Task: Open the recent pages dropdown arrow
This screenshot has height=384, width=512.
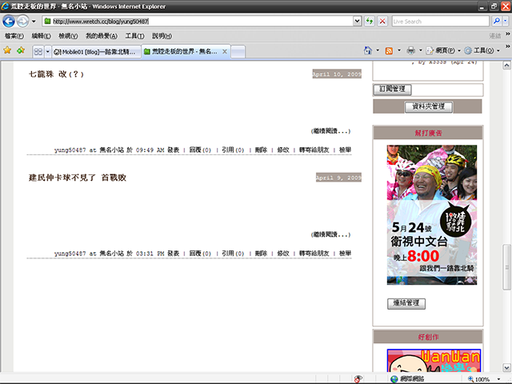Action: pos(34,22)
